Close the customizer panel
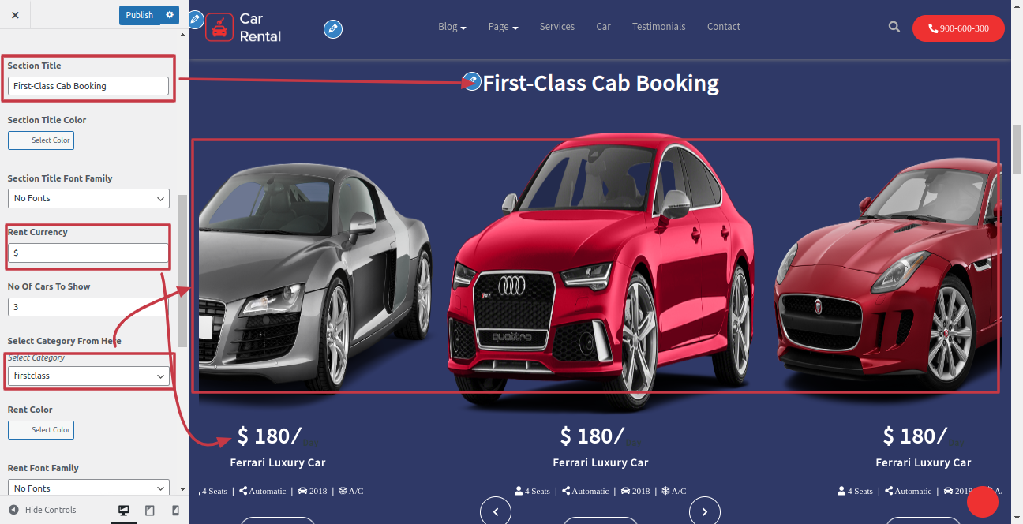 pyautogui.click(x=15, y=15)
